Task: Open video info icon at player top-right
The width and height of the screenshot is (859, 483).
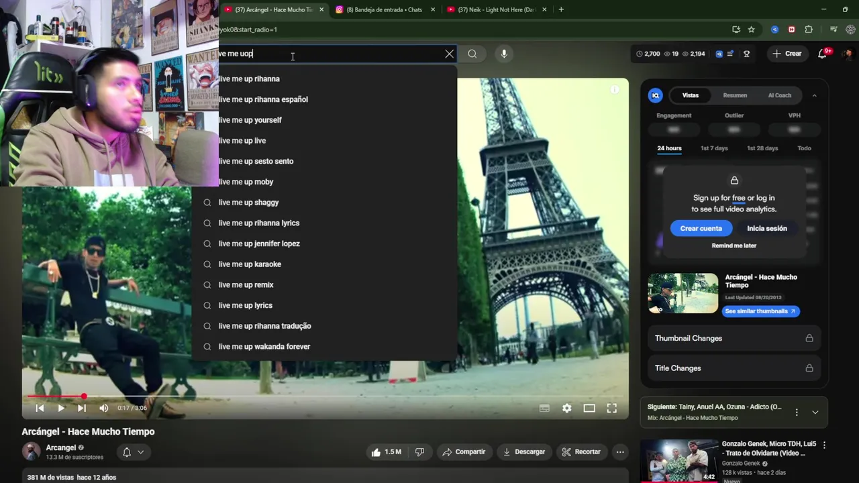Action: pyautogui.click(x=614, y=89)
